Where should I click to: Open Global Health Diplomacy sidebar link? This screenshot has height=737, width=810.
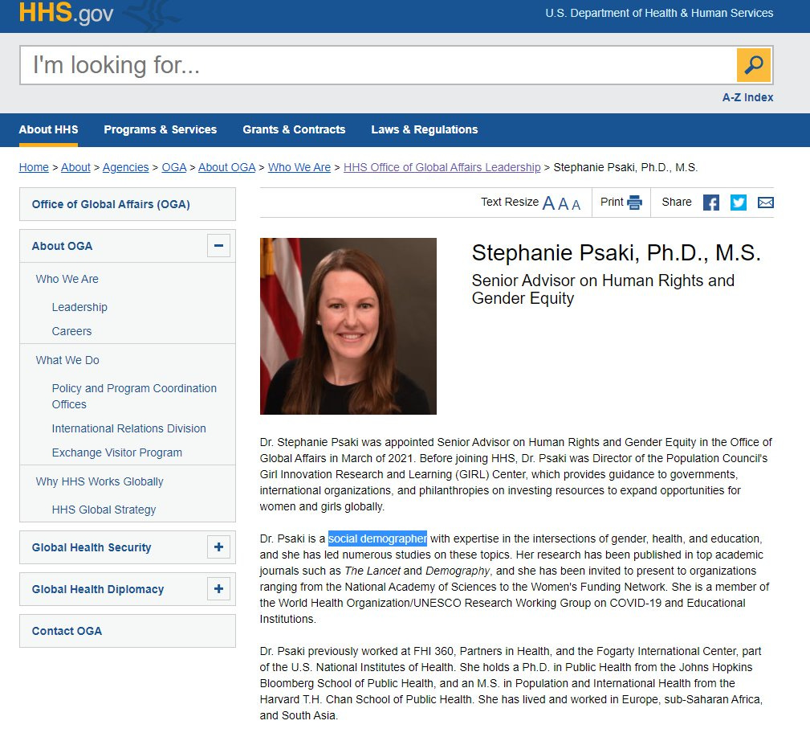click(x=98, y=590)
